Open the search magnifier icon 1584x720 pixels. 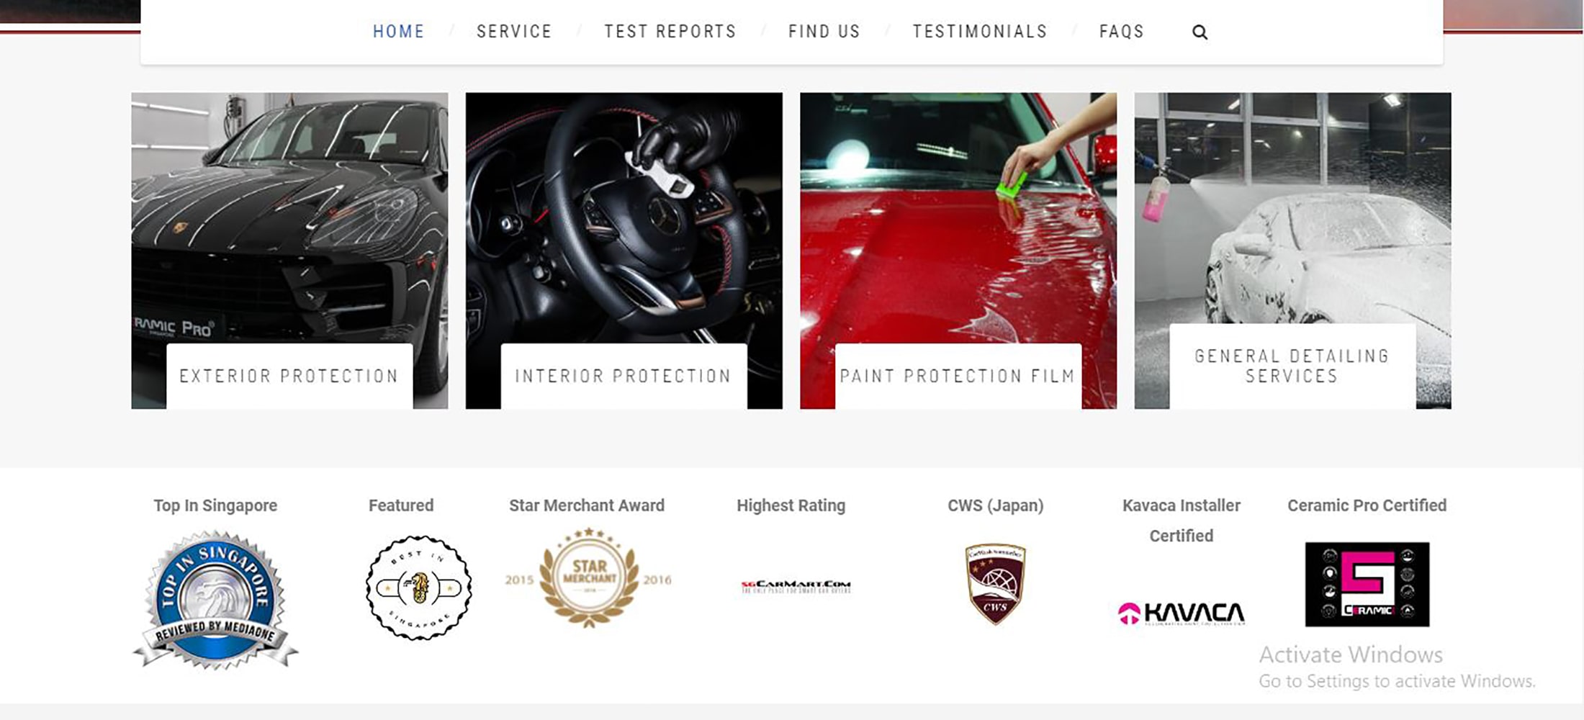tap(1200, 32)
